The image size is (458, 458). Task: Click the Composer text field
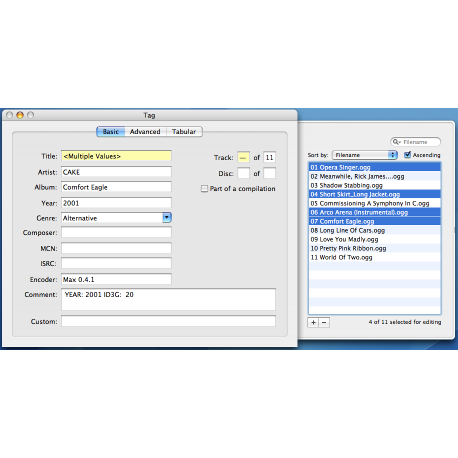pos(116,233)
